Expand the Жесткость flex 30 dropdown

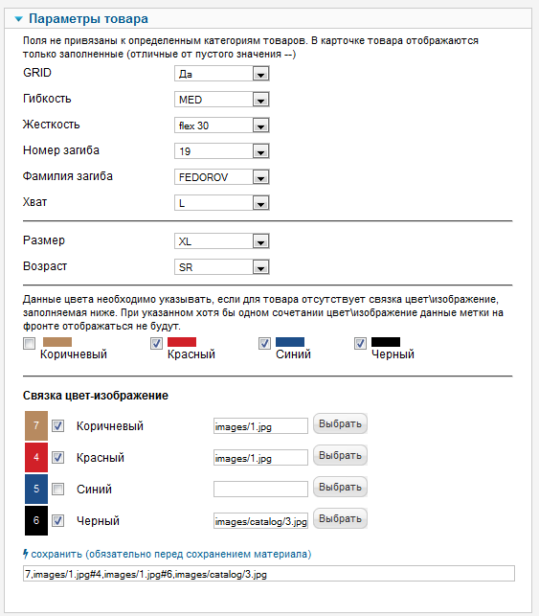tap(222, 125)
